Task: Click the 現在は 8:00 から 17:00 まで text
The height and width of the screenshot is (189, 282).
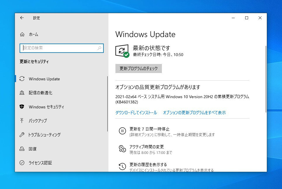Action: tap(151, 153)
